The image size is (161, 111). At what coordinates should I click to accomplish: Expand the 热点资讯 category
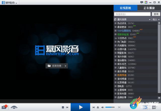[x=115, y=23]
